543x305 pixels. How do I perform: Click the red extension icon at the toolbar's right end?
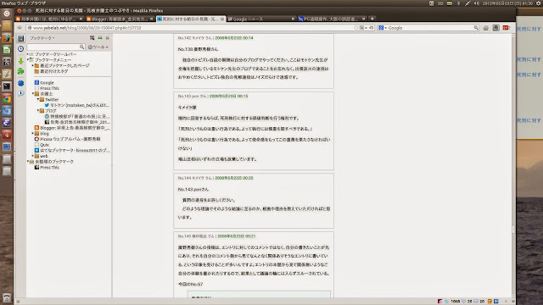506,28
